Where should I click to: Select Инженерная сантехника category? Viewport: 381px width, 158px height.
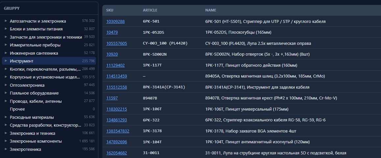(49, 53)
